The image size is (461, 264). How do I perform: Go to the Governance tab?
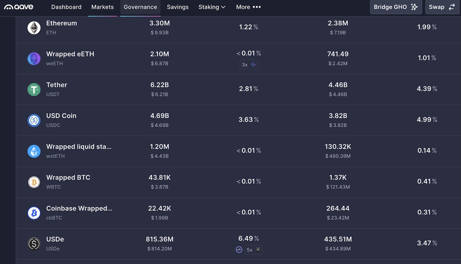[140, 7]
